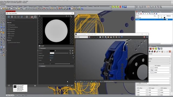
Task: Toggle Model All layer lock icon
Action: pyautogui.click(x=161, y=18)
